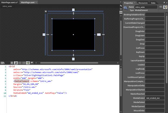Toggle rendering of effects (fx) button
Screen dimensions: 168x113
(16, 63)
